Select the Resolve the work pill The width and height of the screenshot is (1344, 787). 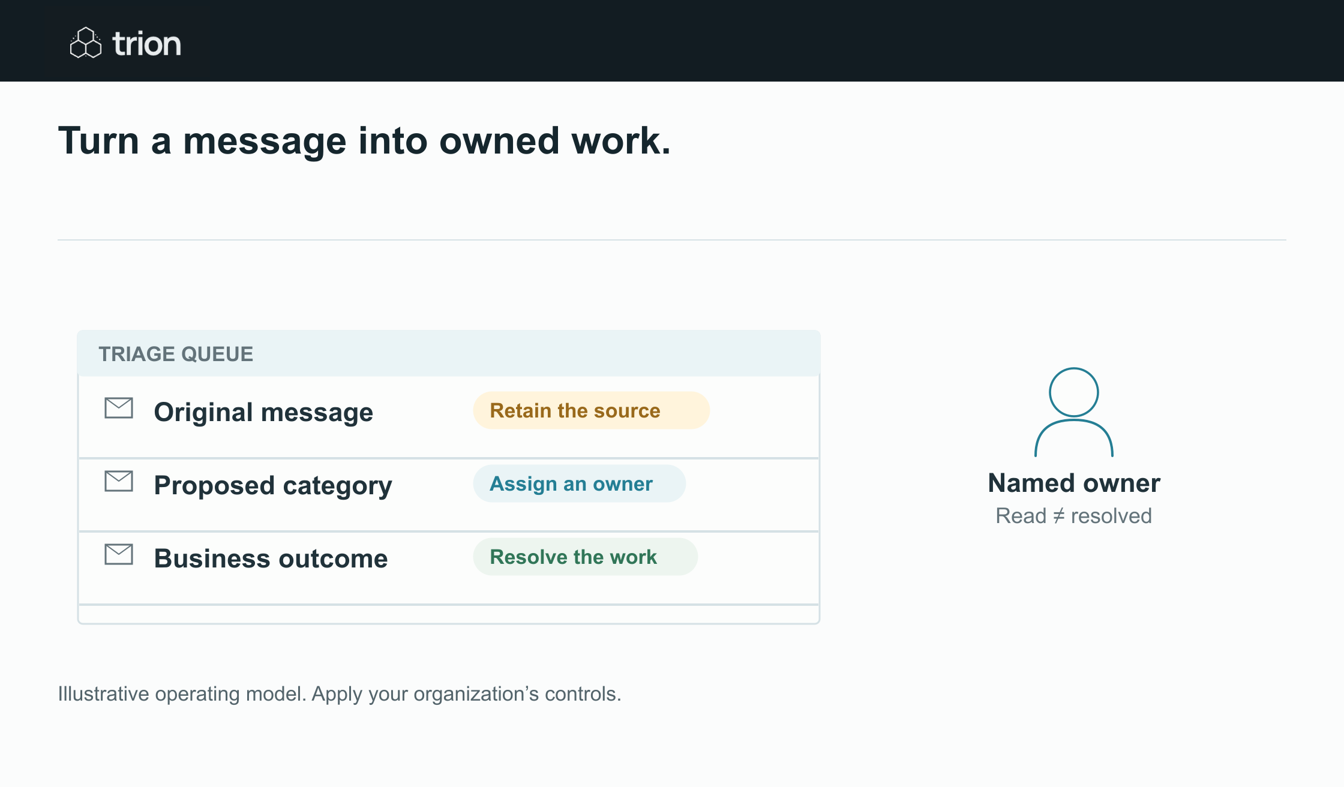tap(586, 557)
